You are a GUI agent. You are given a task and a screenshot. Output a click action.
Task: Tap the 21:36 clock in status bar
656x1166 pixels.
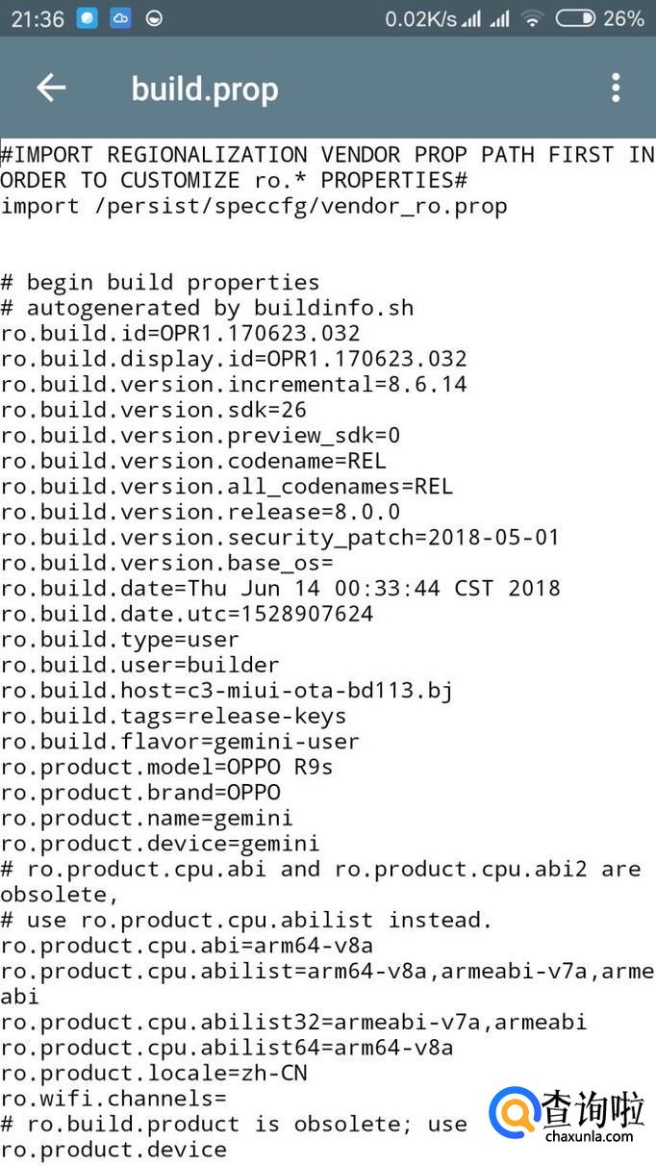click(x=37, y=18)
